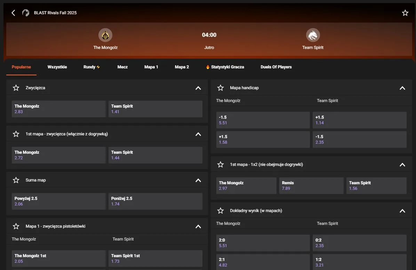Star the Mapa handicap market
This screenshot has height=270, width=416.
[x=221, y=88]
